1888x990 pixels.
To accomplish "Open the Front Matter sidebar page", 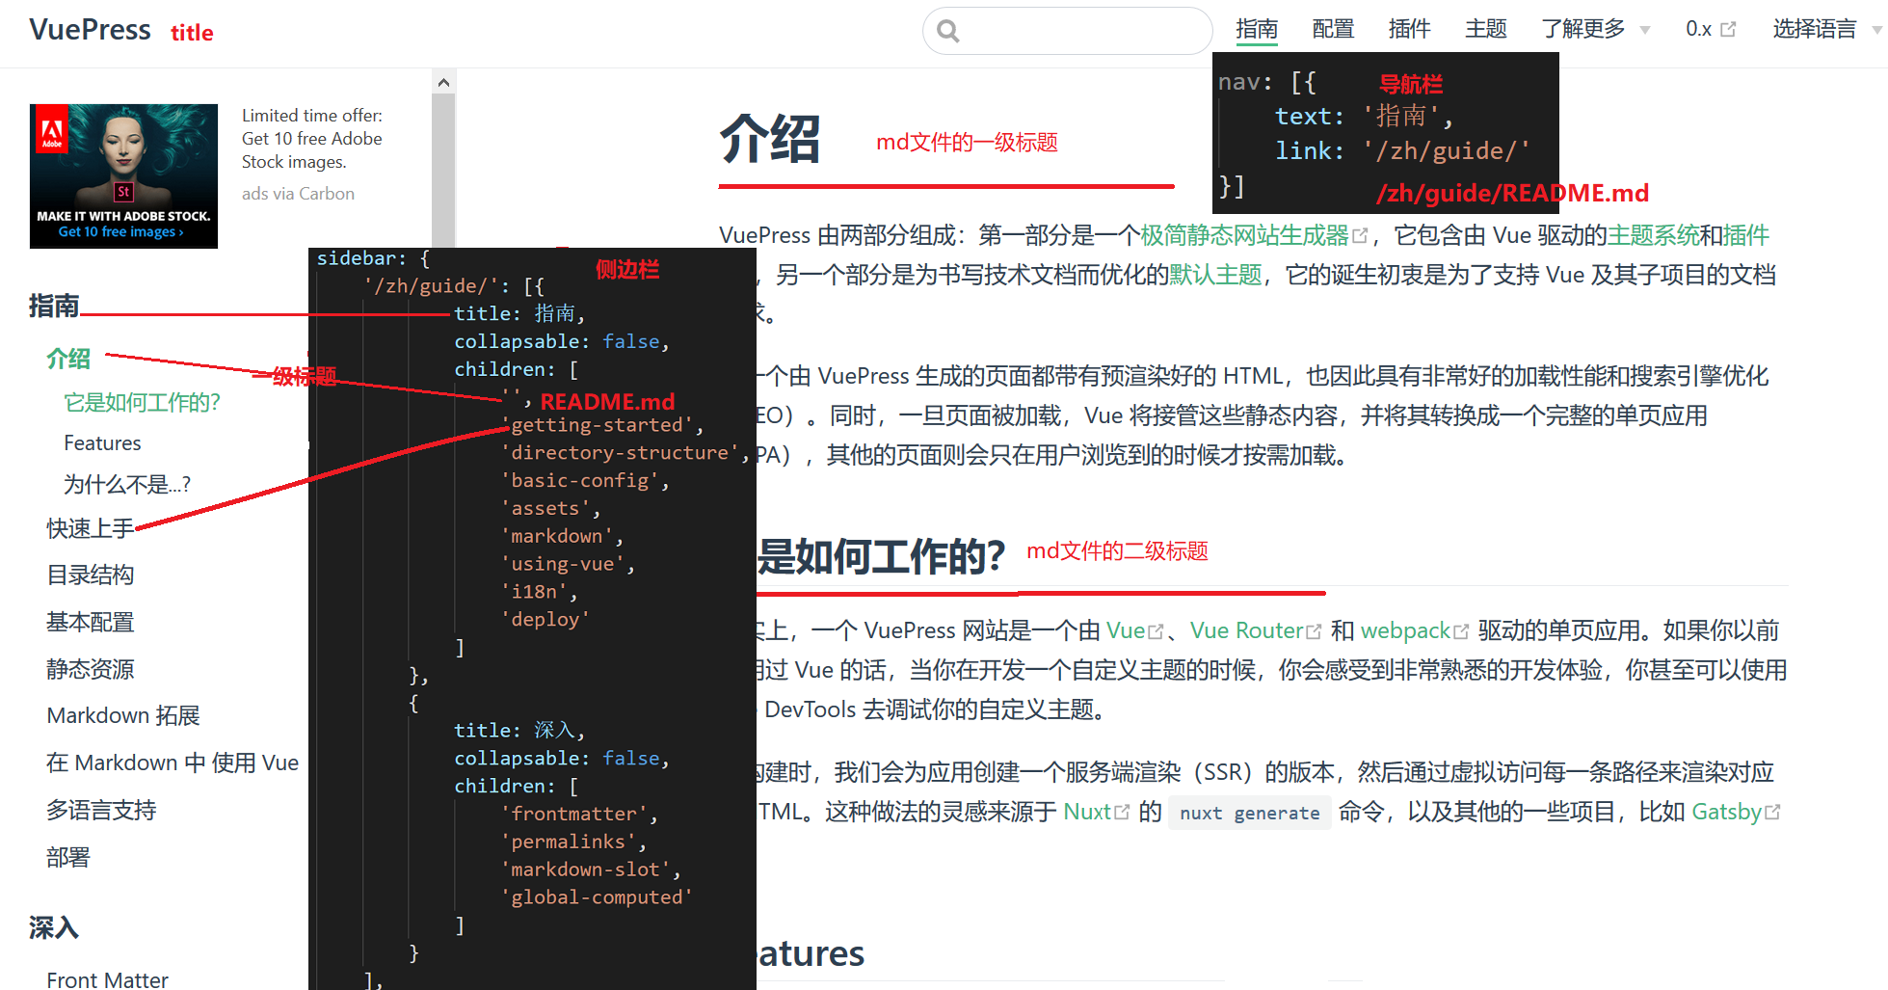I will (107, 978).
